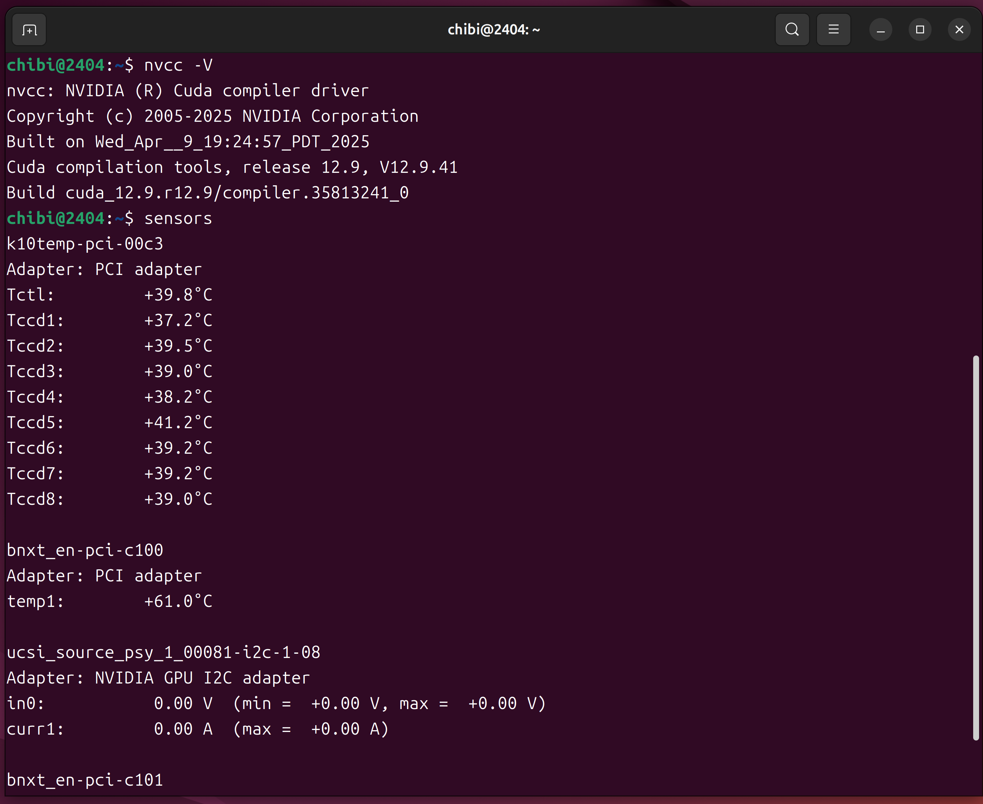Screen dimensions: 983x804
Task: Click the 'nvcc -V' command text
Action: tap(178, 65)
